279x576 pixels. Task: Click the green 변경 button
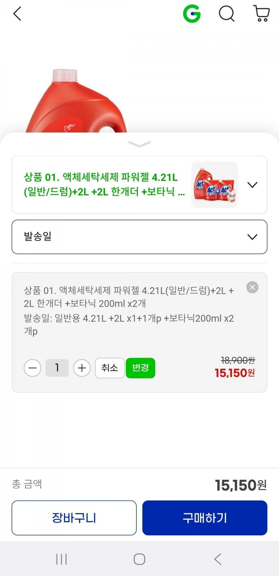point(140,368)
